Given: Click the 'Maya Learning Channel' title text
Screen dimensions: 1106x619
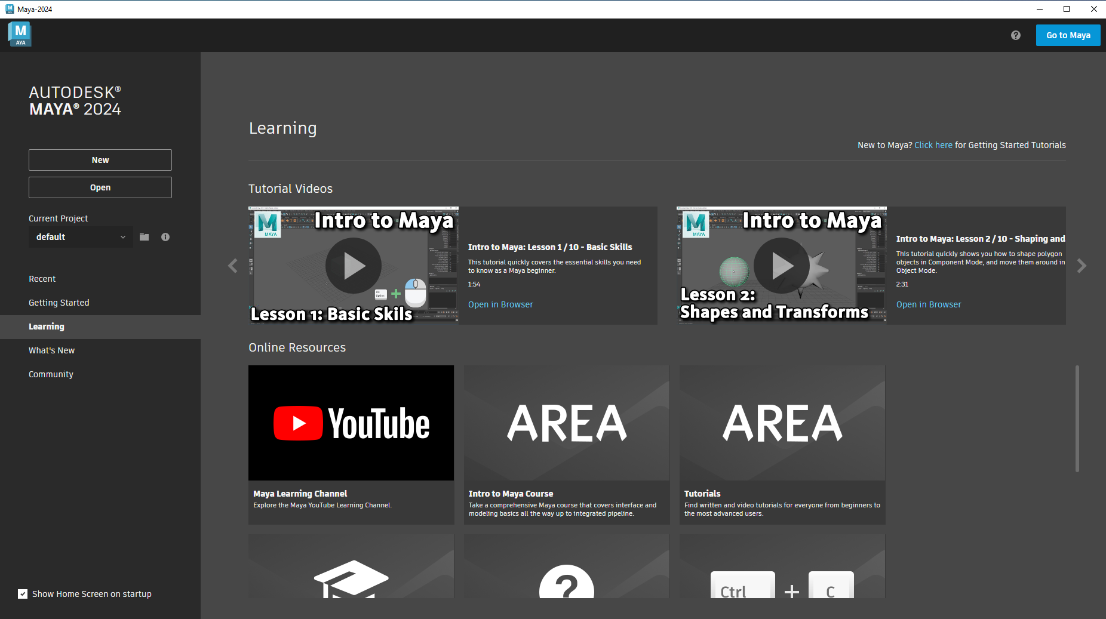Looking at the screenshot, I should (300, 494).
